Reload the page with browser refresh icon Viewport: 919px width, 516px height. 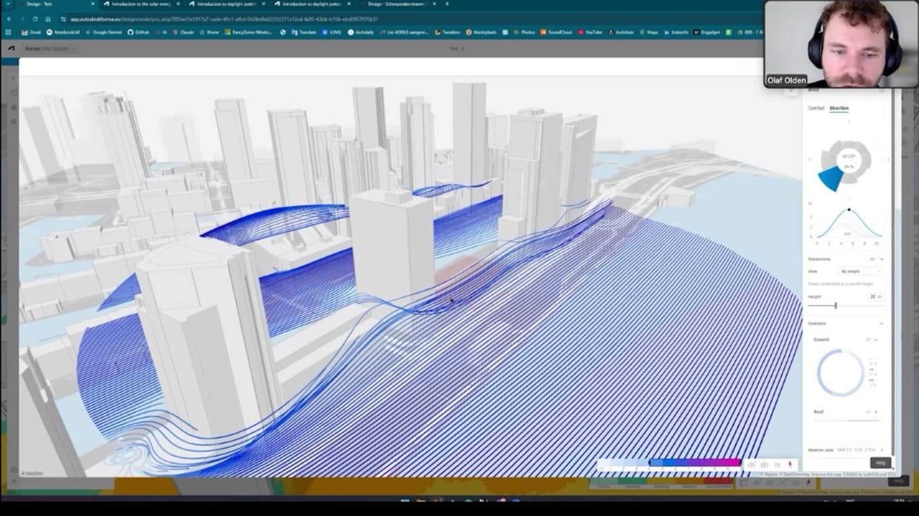pyautogui.click(x=35, y=19)
